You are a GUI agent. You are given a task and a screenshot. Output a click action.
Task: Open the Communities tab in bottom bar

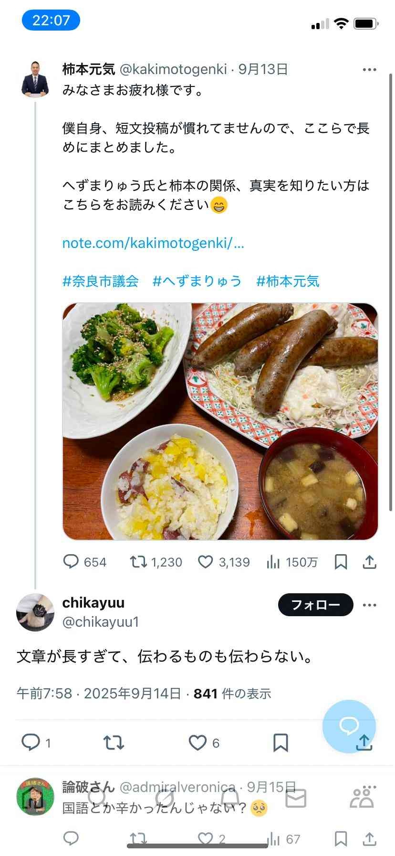pyautogui.click(x=362, y=797)
